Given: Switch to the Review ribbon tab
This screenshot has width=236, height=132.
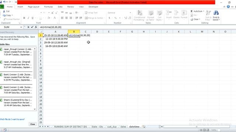Looking at the screenshot, I should coord(70,7).
